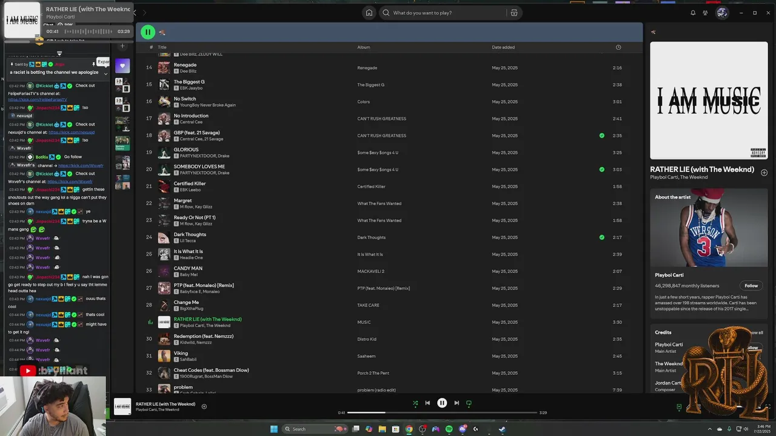Image resolution: width=776 pixels, height=436 pixels.
Task: Toggle the Now Playing view button
Action: 679,407
